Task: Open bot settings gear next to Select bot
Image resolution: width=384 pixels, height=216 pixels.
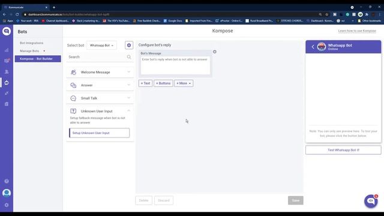Action: (129, 46)
